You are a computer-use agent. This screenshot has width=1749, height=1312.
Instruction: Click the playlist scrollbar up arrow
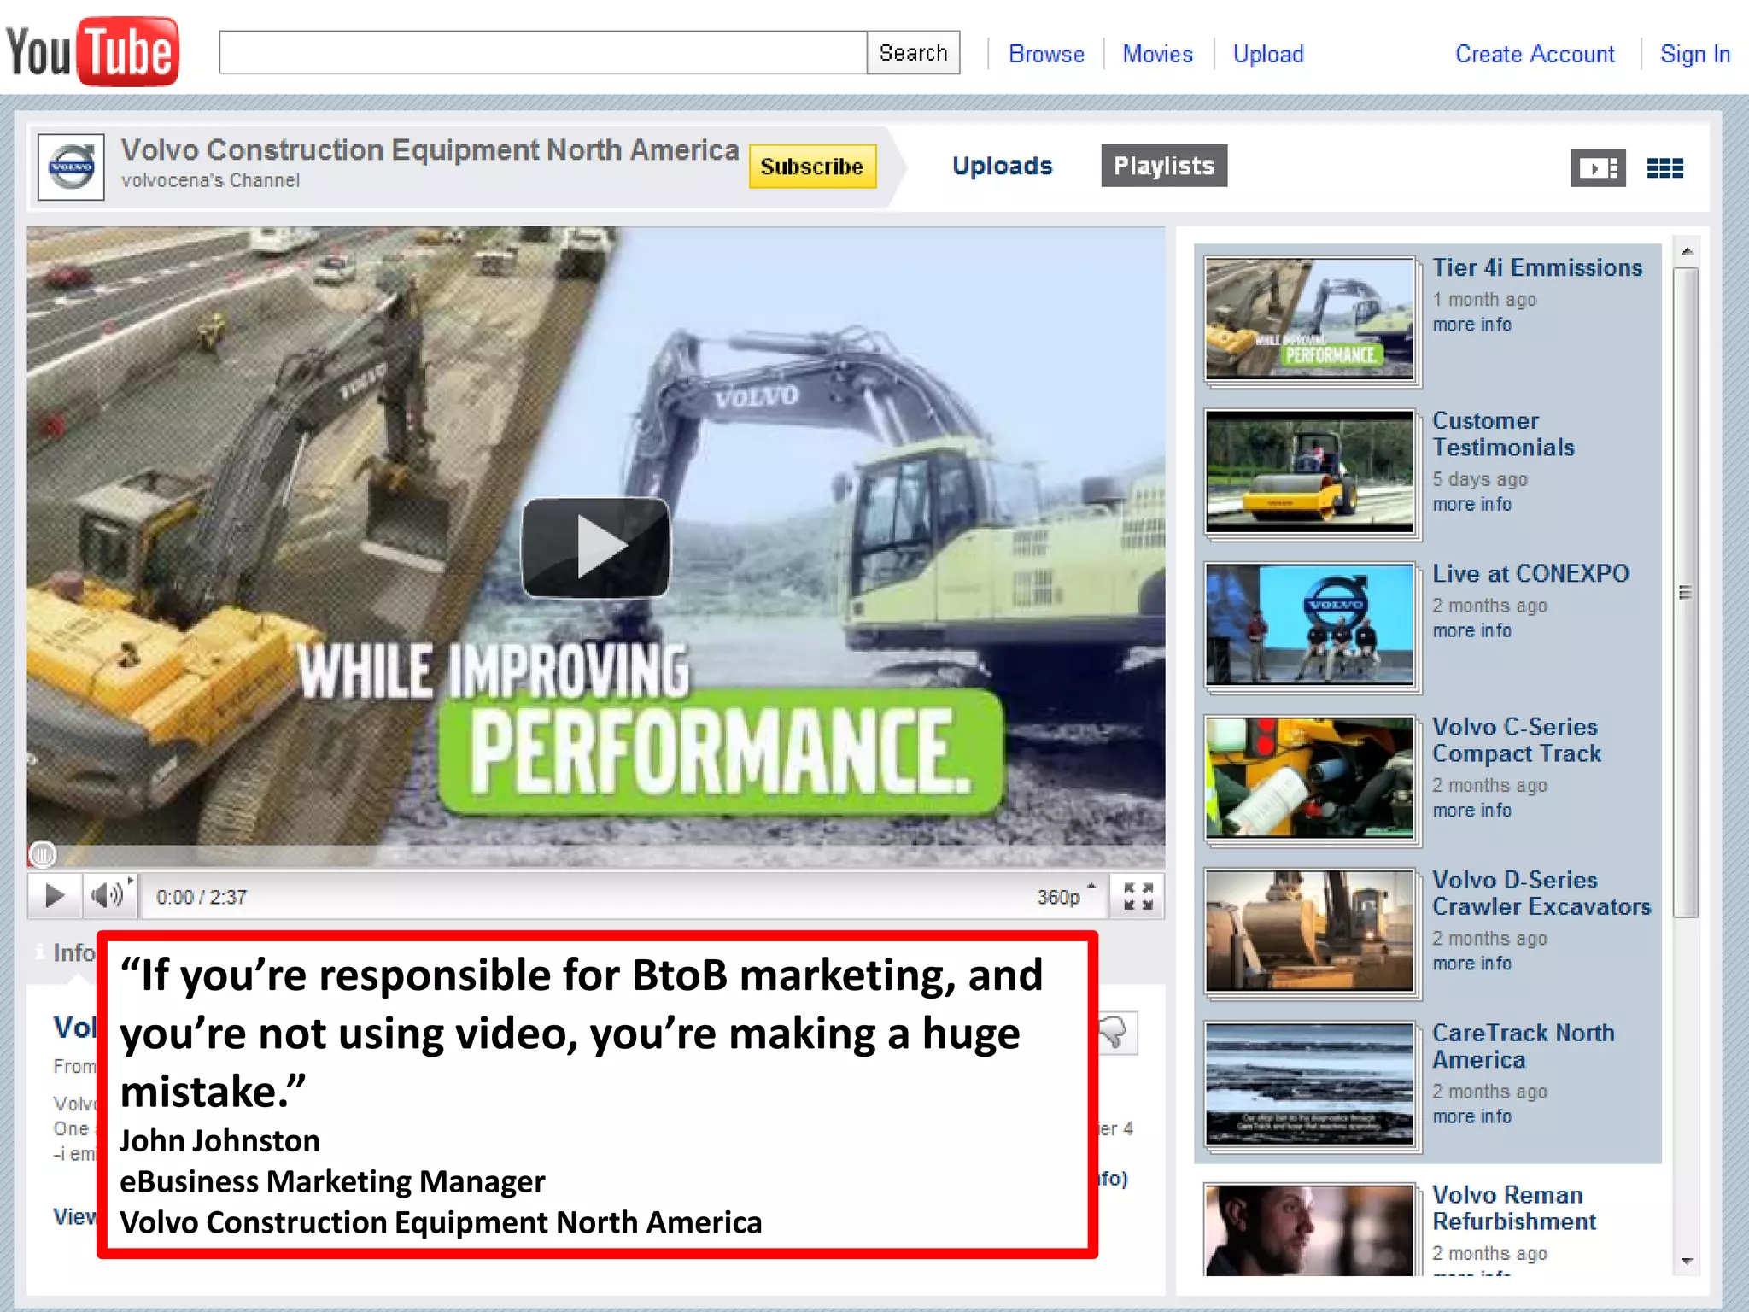click(x=1687, y=251)
